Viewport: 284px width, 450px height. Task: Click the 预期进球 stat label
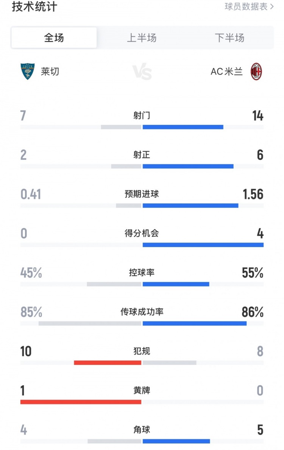pyautogui.click(x=142, y=194)
